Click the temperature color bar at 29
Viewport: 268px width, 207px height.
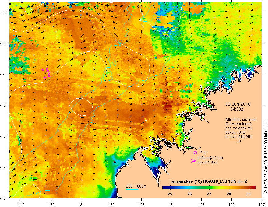point(248,188)
